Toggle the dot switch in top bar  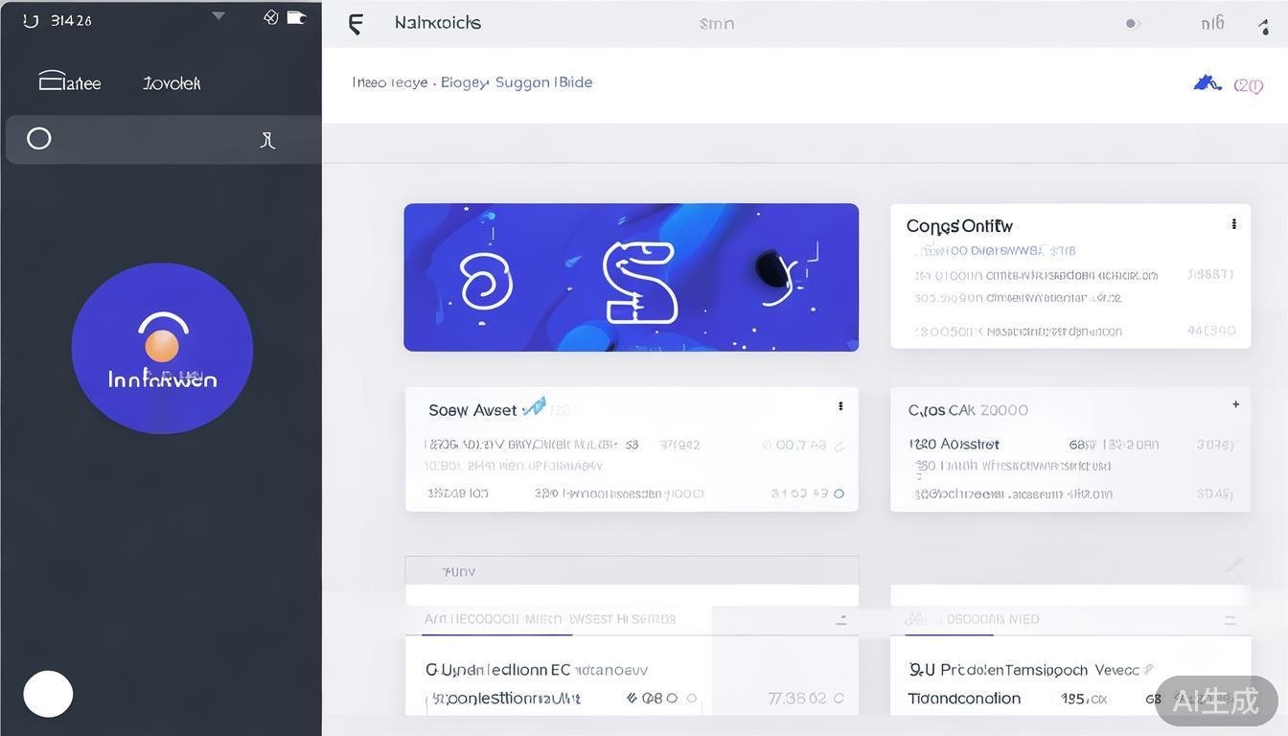point(1133,24)
